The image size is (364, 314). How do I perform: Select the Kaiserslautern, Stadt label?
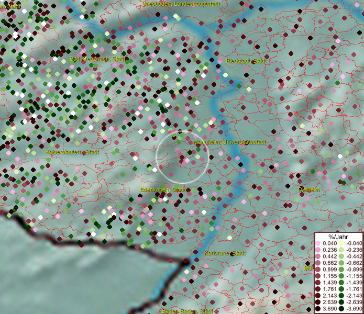72,152
